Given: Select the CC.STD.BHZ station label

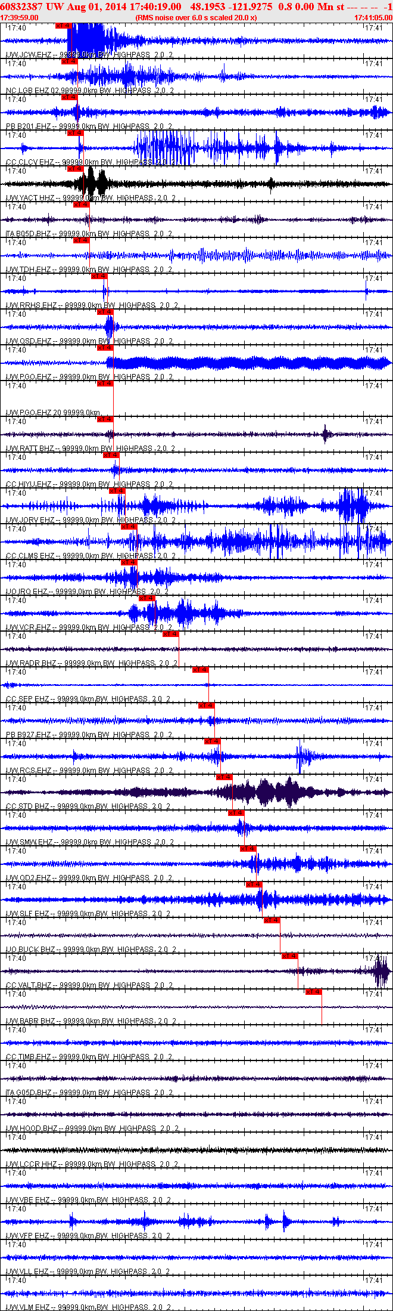Looking at the screenshot, I should coord(89,806).
